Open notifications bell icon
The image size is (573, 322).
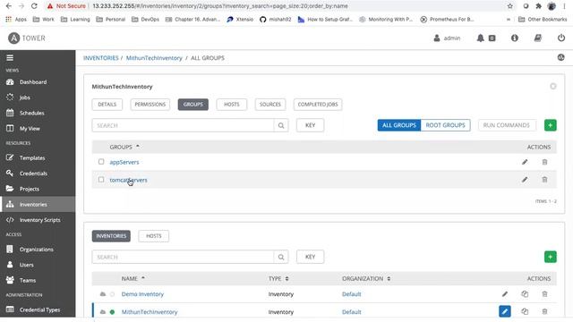point(480,38)
